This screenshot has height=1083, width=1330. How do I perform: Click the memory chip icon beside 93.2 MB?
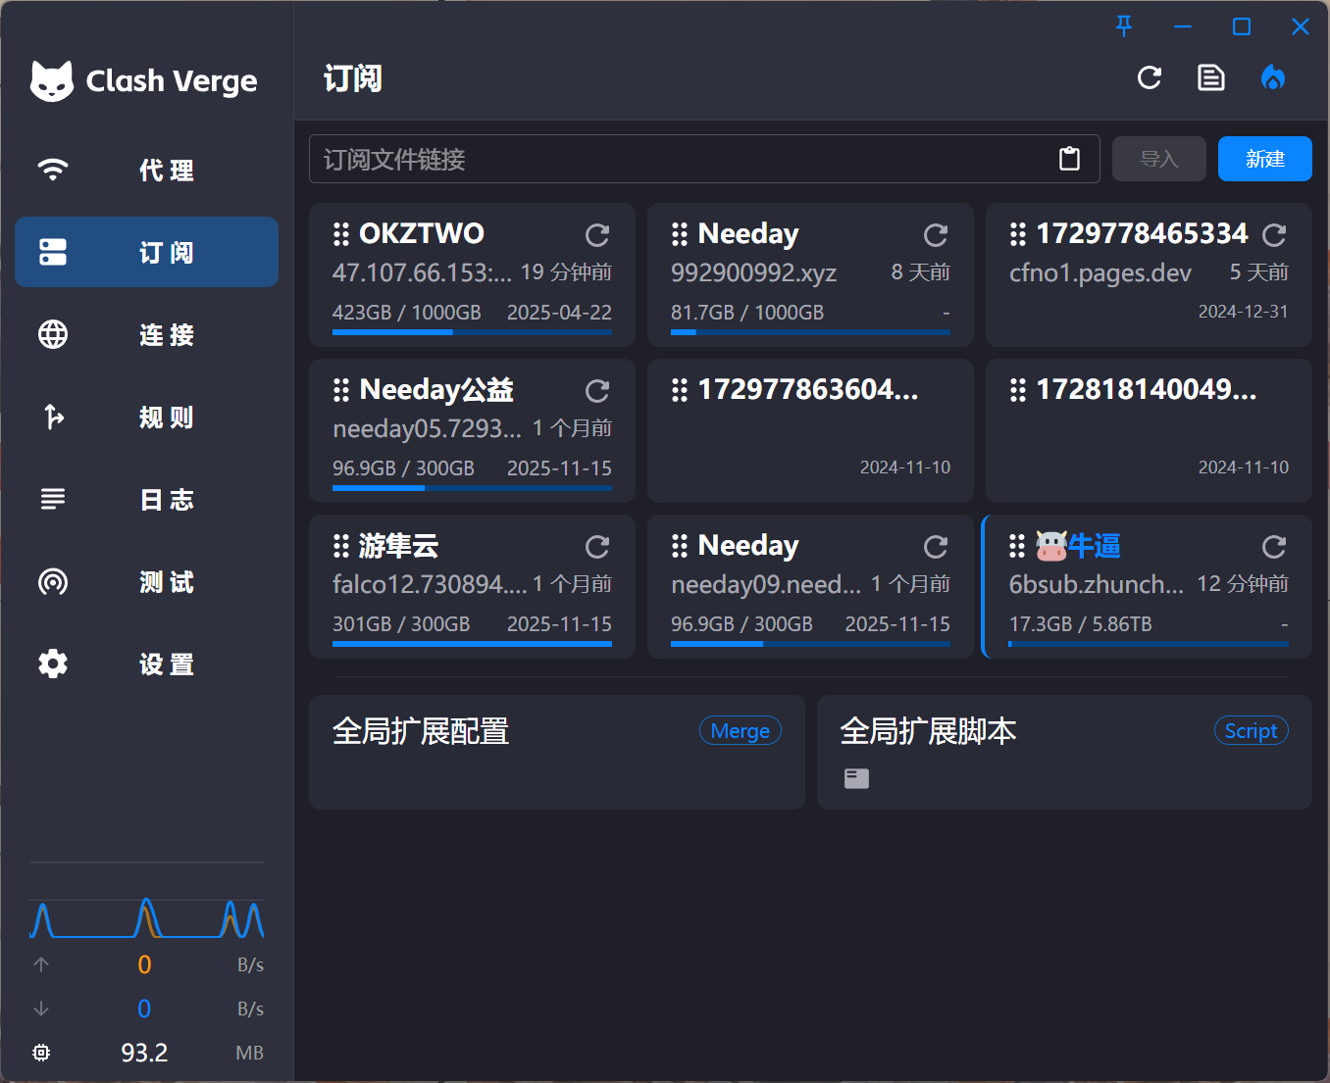pos(41,1053)
